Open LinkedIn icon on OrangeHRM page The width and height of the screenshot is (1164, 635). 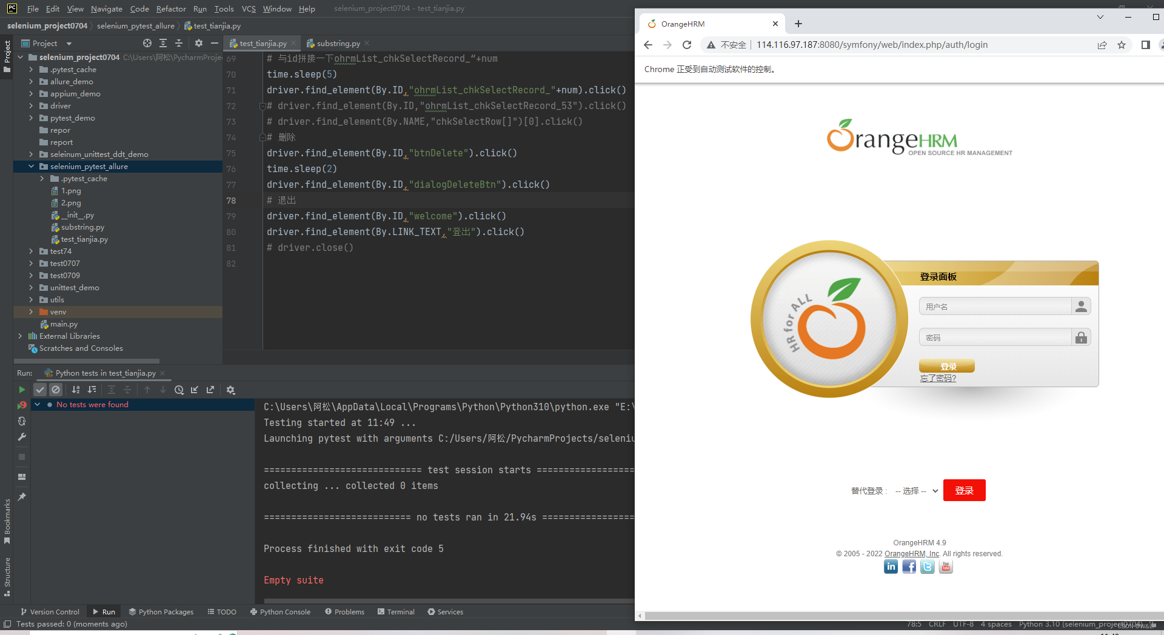coord(891,567)
